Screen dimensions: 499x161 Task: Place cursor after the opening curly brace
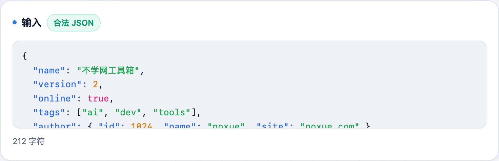point(27,56)
